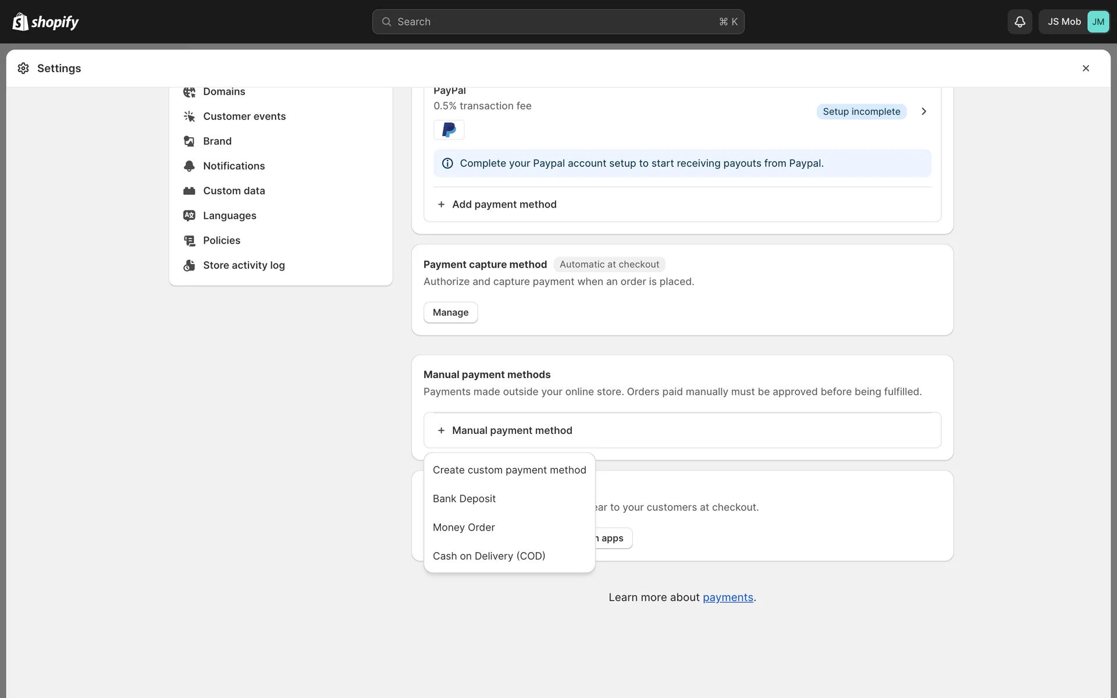Screen dimensions: 1117x698
Task: Click the Search input field
Action: click(557, 22)
